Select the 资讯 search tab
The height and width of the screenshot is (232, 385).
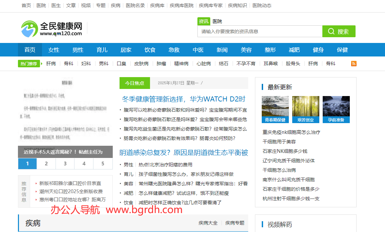click(204, 21)
